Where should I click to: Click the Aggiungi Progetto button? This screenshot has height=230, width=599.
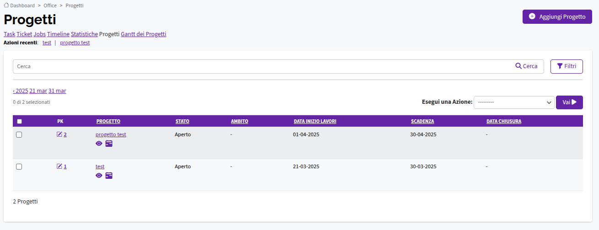pyautogui.click(x=557, y=16)
